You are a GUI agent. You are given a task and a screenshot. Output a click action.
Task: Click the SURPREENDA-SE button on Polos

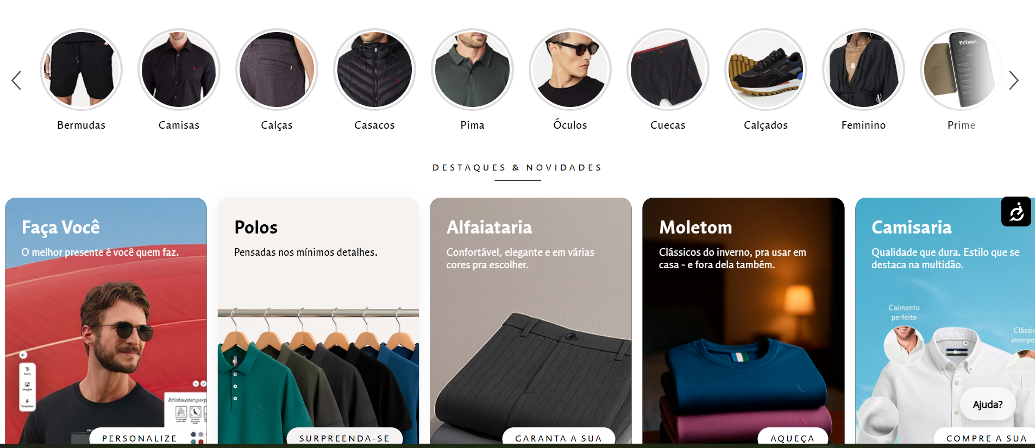click(x=344, y=438)
